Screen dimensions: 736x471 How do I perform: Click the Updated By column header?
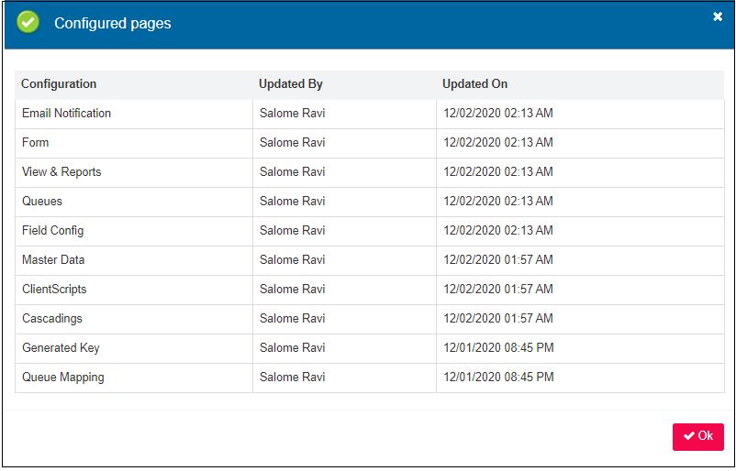pyautogui.click(x=290, y=84)
